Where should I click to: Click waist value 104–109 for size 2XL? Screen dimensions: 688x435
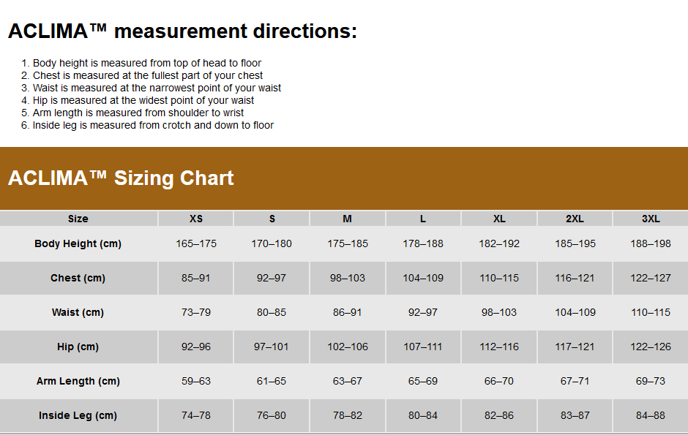[x=575, y=312]
